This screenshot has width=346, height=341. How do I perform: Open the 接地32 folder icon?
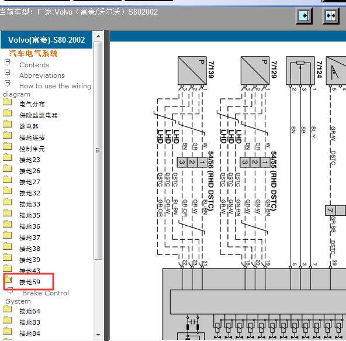click(8, 191)
